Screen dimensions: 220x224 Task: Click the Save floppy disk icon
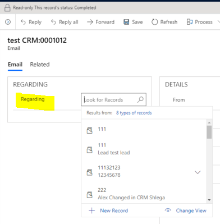point(126,22)
